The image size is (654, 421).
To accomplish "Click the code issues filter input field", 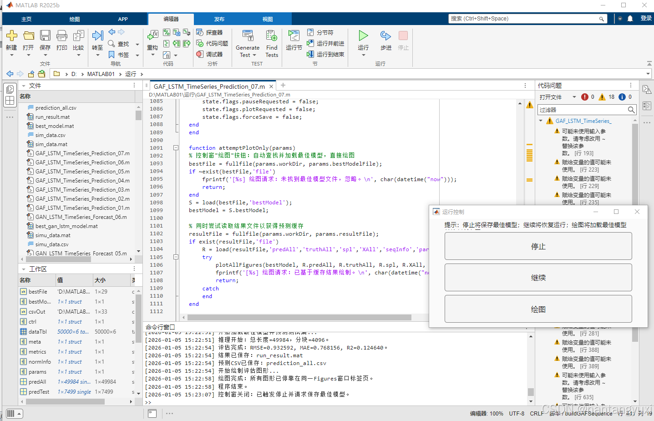I will tap(581, 110).
